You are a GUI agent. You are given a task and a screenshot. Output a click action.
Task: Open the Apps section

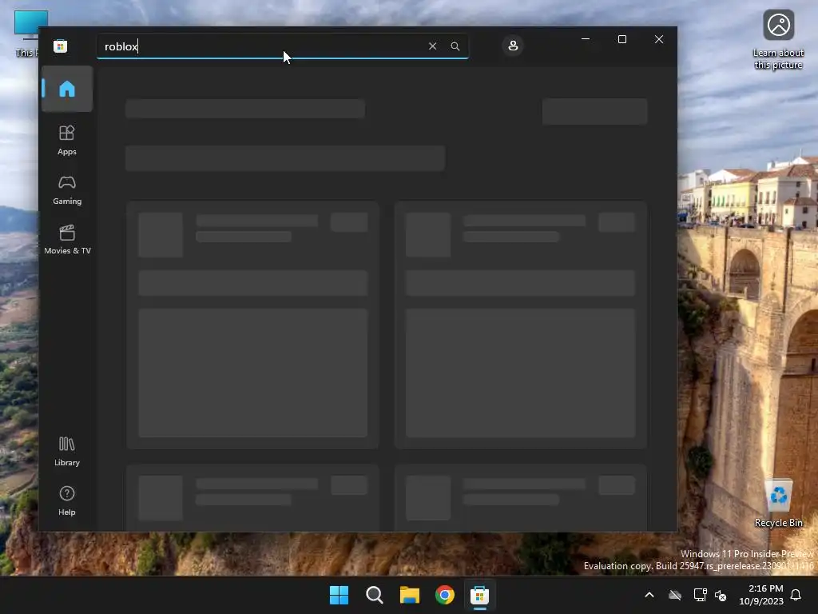pyautogui.click(x=67, y=141)
